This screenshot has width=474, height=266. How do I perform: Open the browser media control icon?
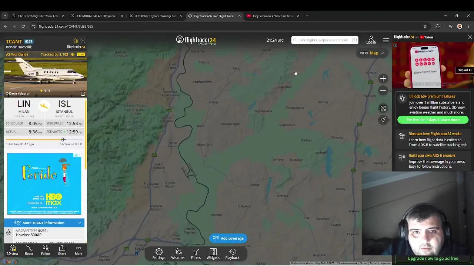tap(450, 26)
